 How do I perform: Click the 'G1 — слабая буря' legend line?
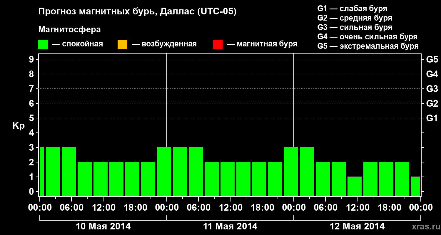[352, 9]
